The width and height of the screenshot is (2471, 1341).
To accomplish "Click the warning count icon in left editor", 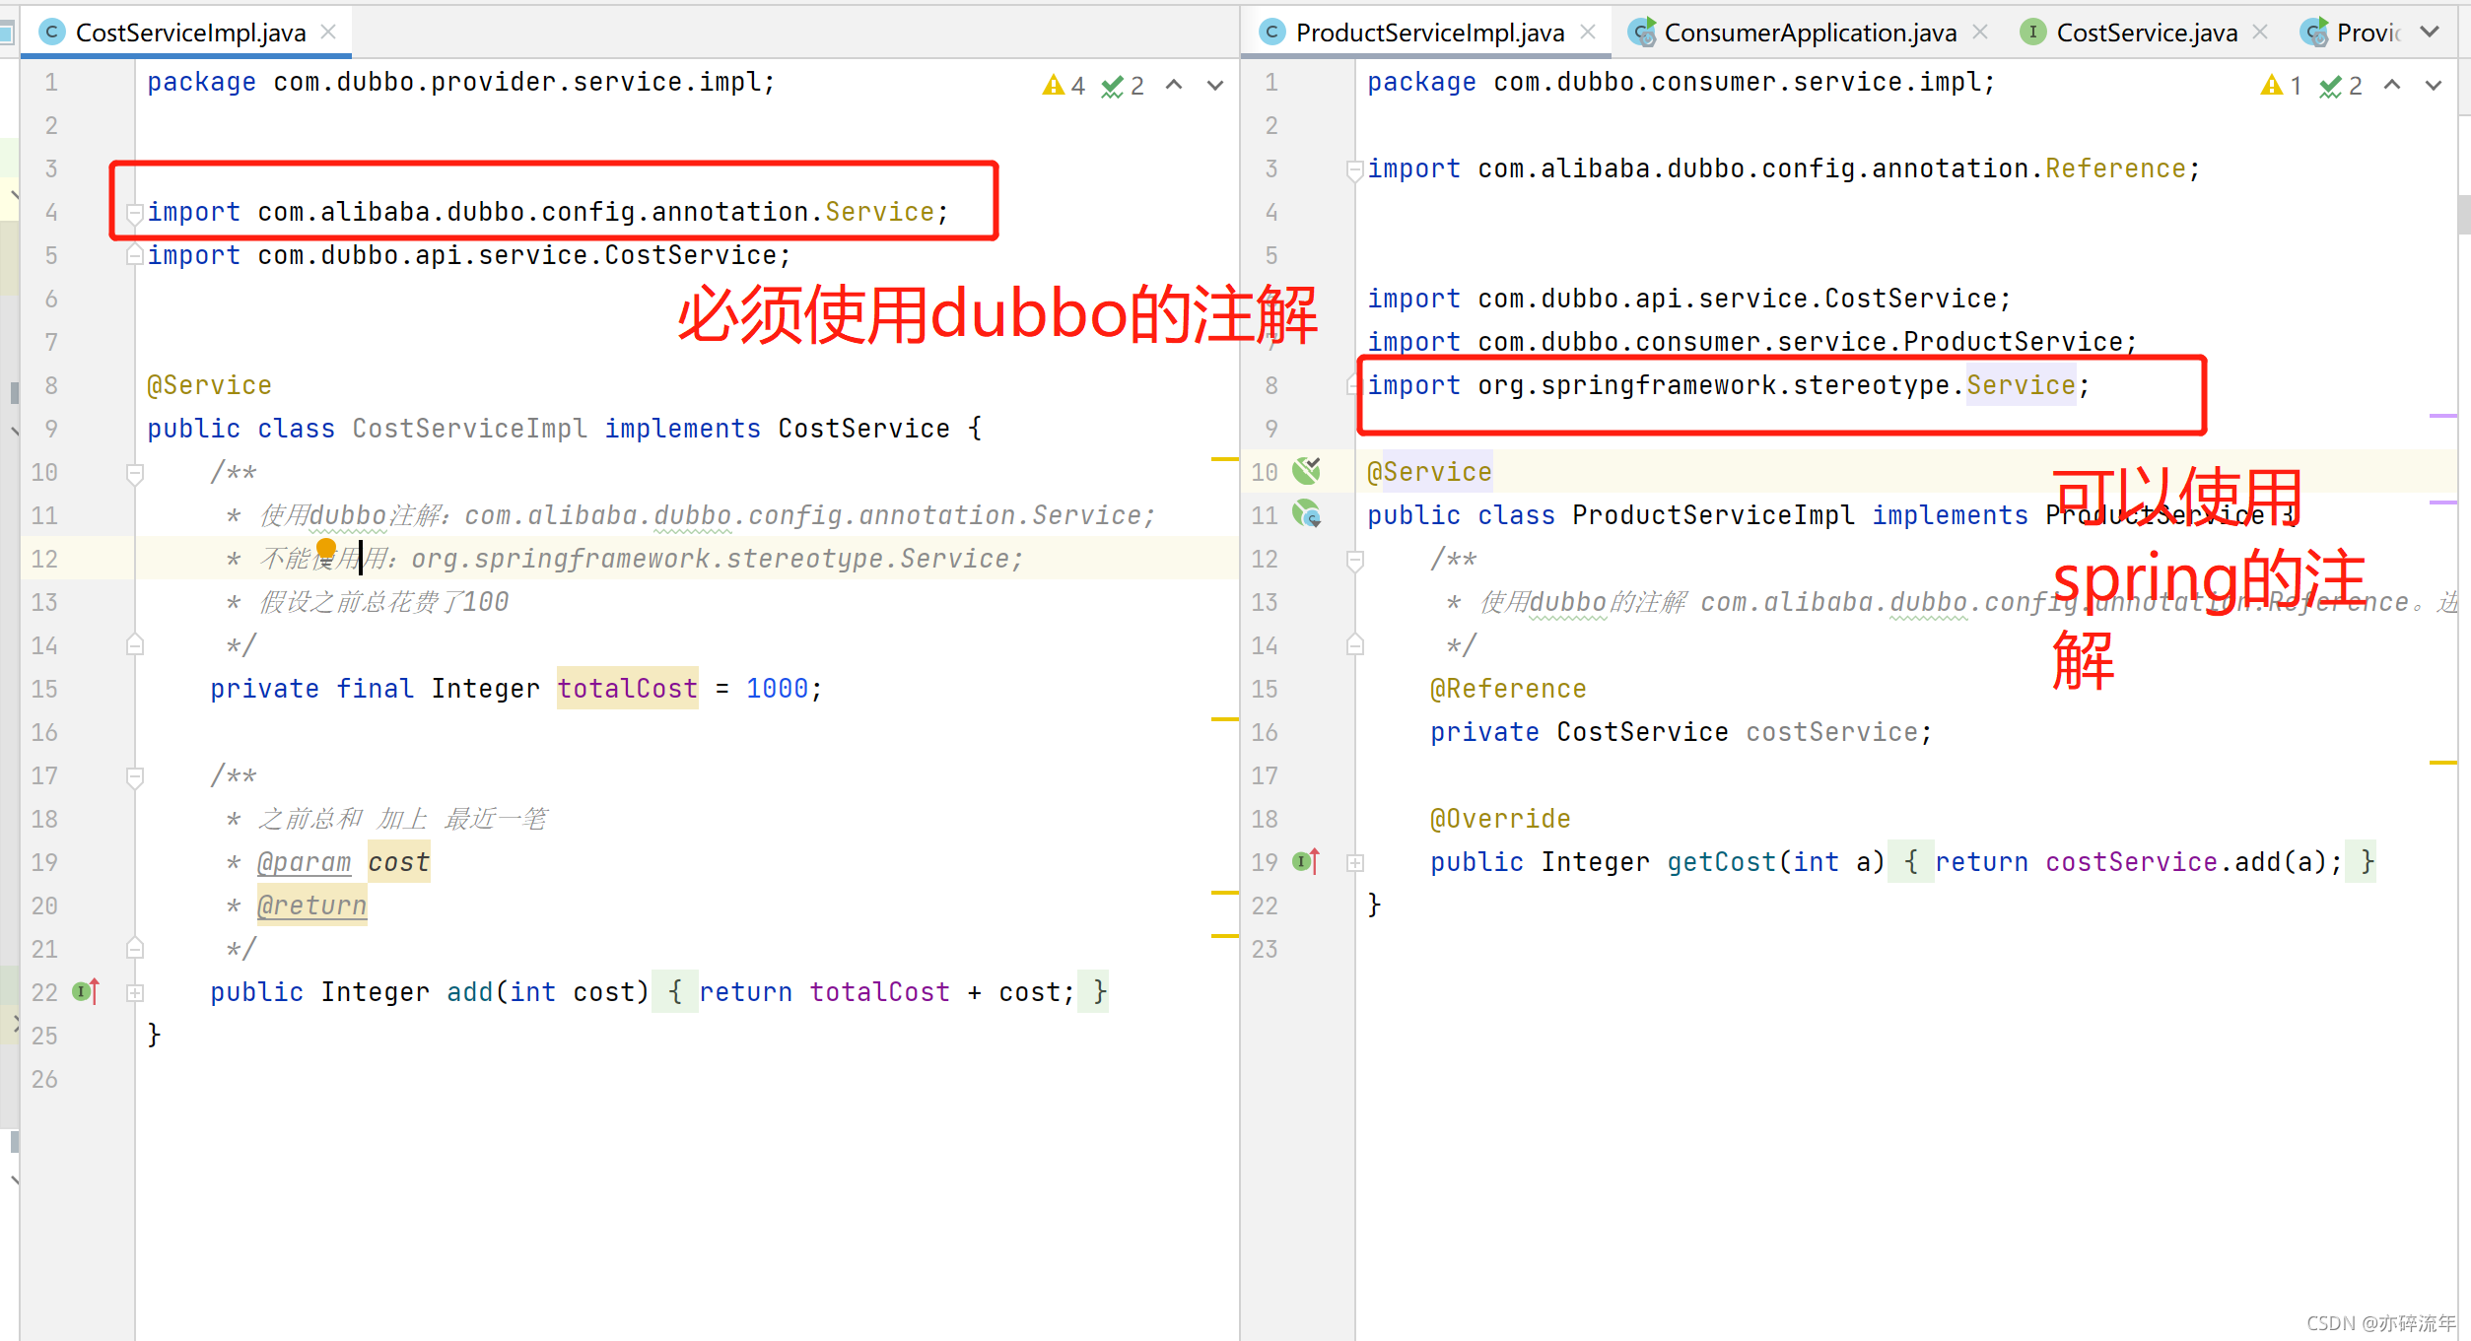I will tap(1053, 86).
